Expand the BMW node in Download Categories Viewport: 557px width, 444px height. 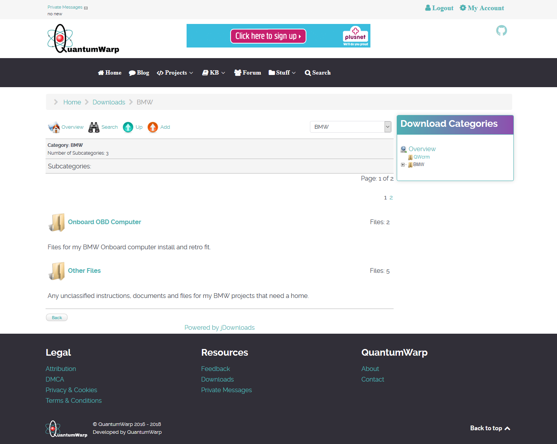pos(402,164)
